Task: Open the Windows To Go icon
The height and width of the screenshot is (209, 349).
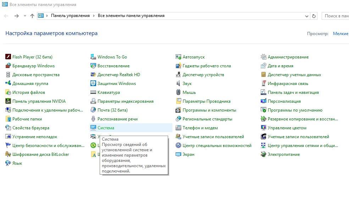Action: (93, 57)
